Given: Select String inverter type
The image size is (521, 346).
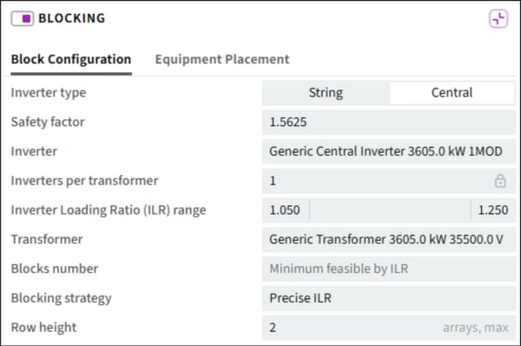Looking at the screenshot, I should point(326,93).
